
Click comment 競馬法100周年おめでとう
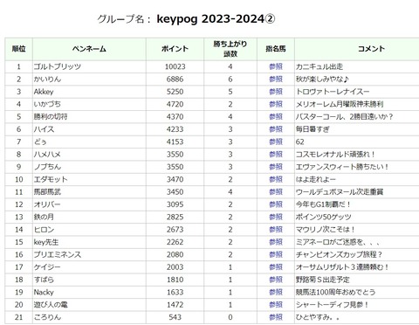click(335, 292)
